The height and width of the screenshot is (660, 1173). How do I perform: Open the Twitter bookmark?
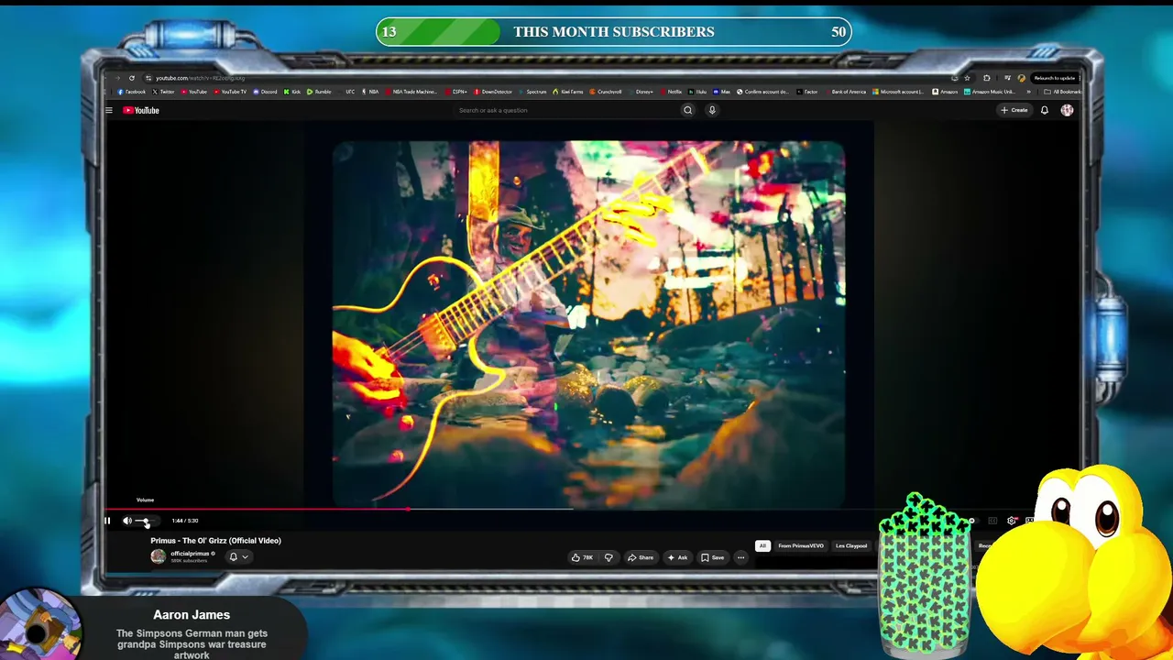click(x=164, y=92)
